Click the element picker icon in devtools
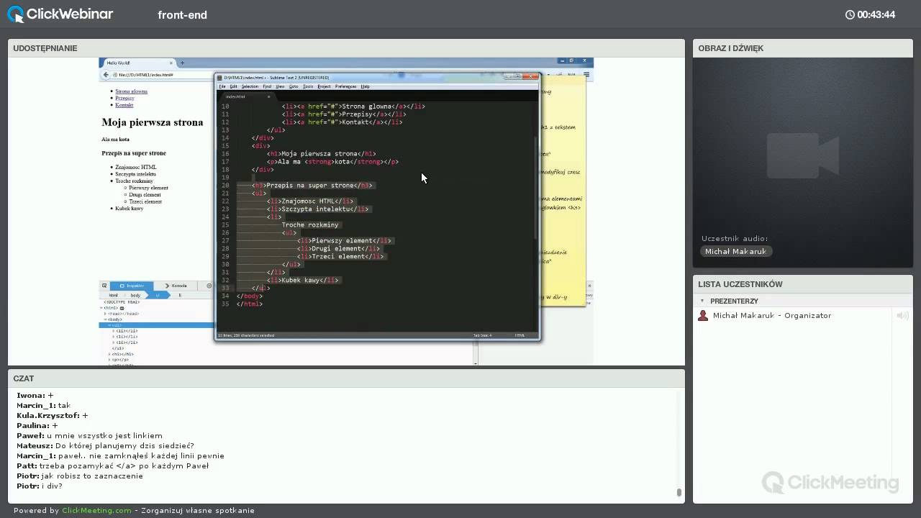 click(x=104, y=286)
